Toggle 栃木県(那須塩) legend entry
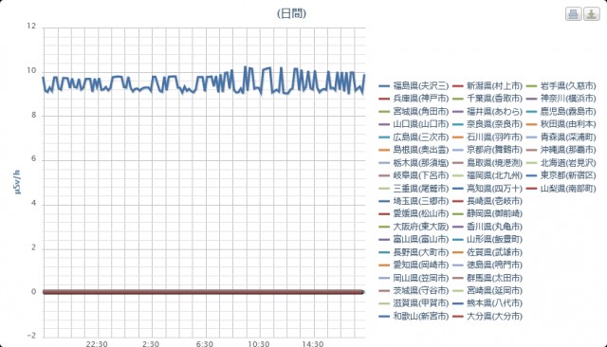This screenshot has width=607, height=347. coord(414,162)
